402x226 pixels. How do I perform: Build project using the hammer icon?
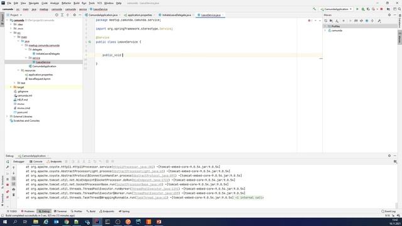[314, 9]
